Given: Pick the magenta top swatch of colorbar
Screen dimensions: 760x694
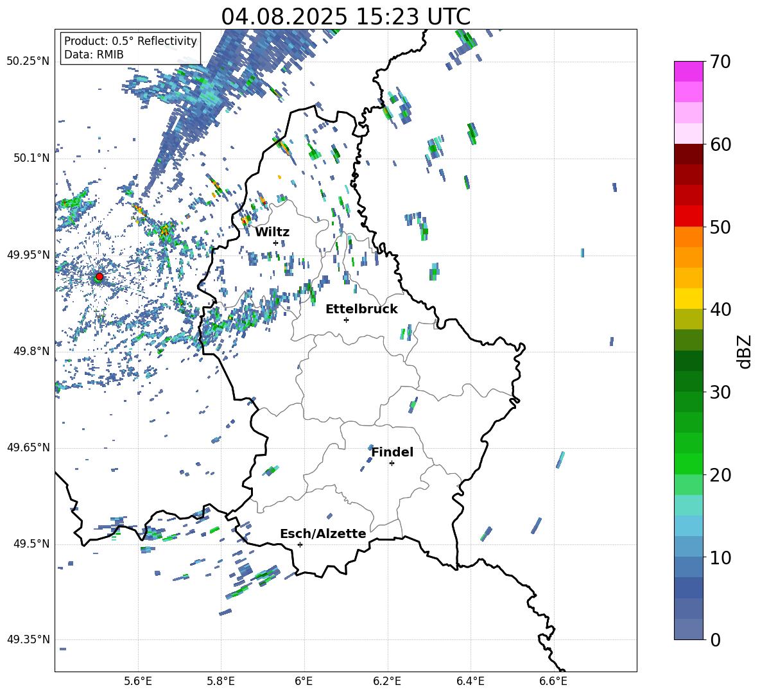Looking at the screenshot, I should 688,72.
